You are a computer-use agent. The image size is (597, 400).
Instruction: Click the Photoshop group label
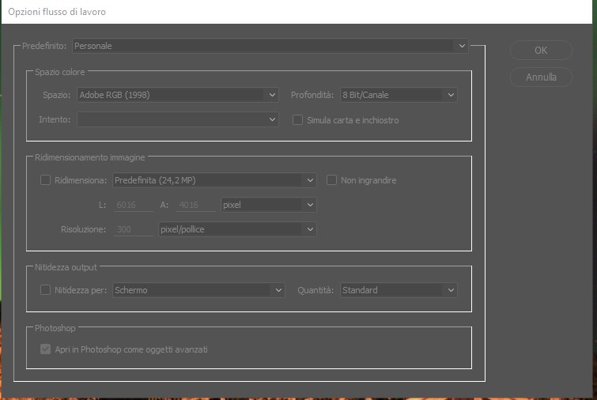tap(55, 328)
